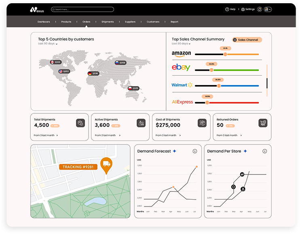This screenshot has width=300, height=234.
Task: Click the Active Shipments card icon
Action: 141,123
